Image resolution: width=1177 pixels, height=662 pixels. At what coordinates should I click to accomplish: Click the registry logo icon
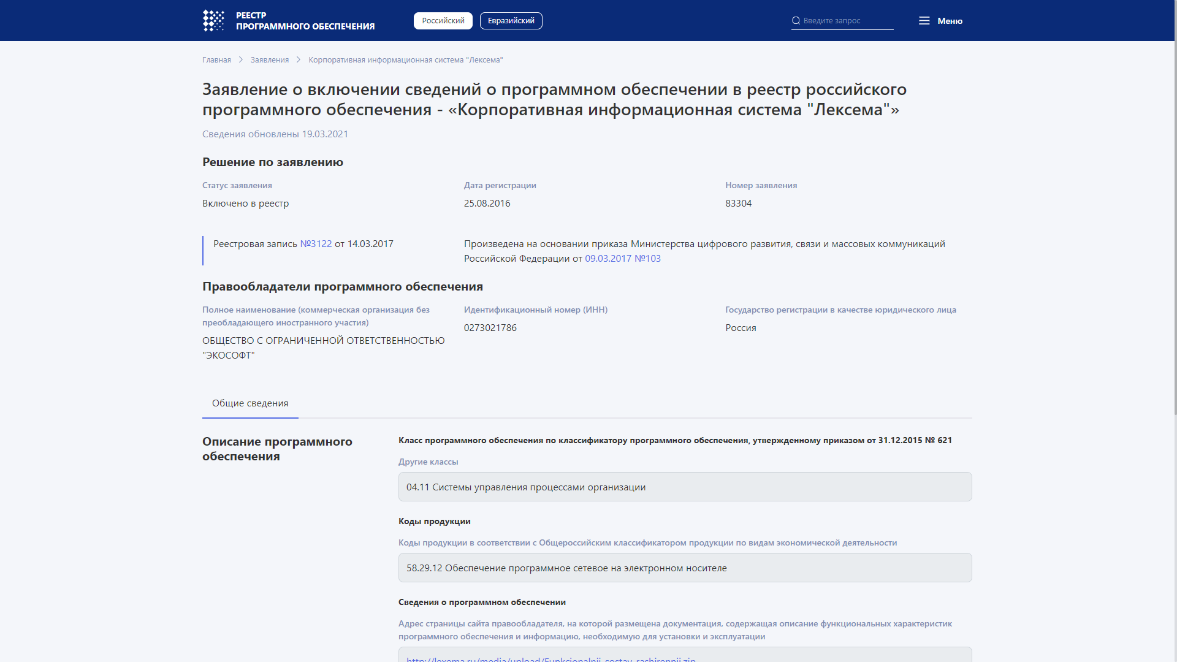pos(213,21)
